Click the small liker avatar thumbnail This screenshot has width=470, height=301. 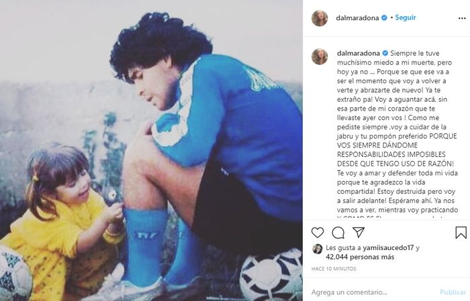pos(317,249)
